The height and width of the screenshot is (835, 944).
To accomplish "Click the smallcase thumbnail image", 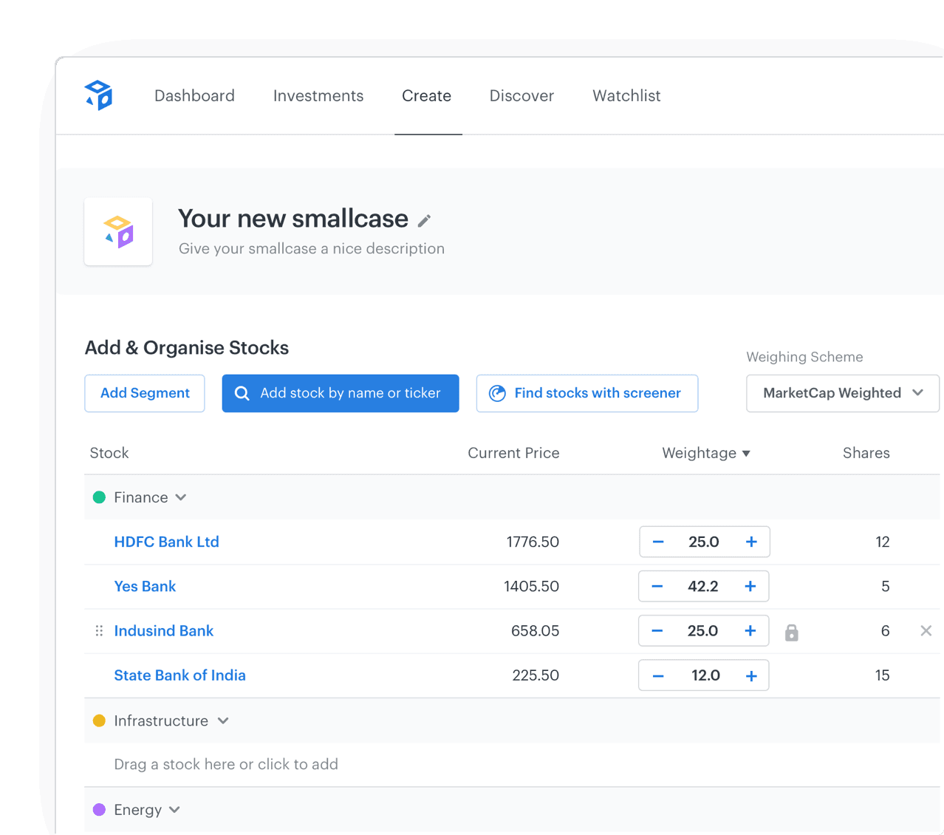I will pyautogui.click(x=118, y=231).
